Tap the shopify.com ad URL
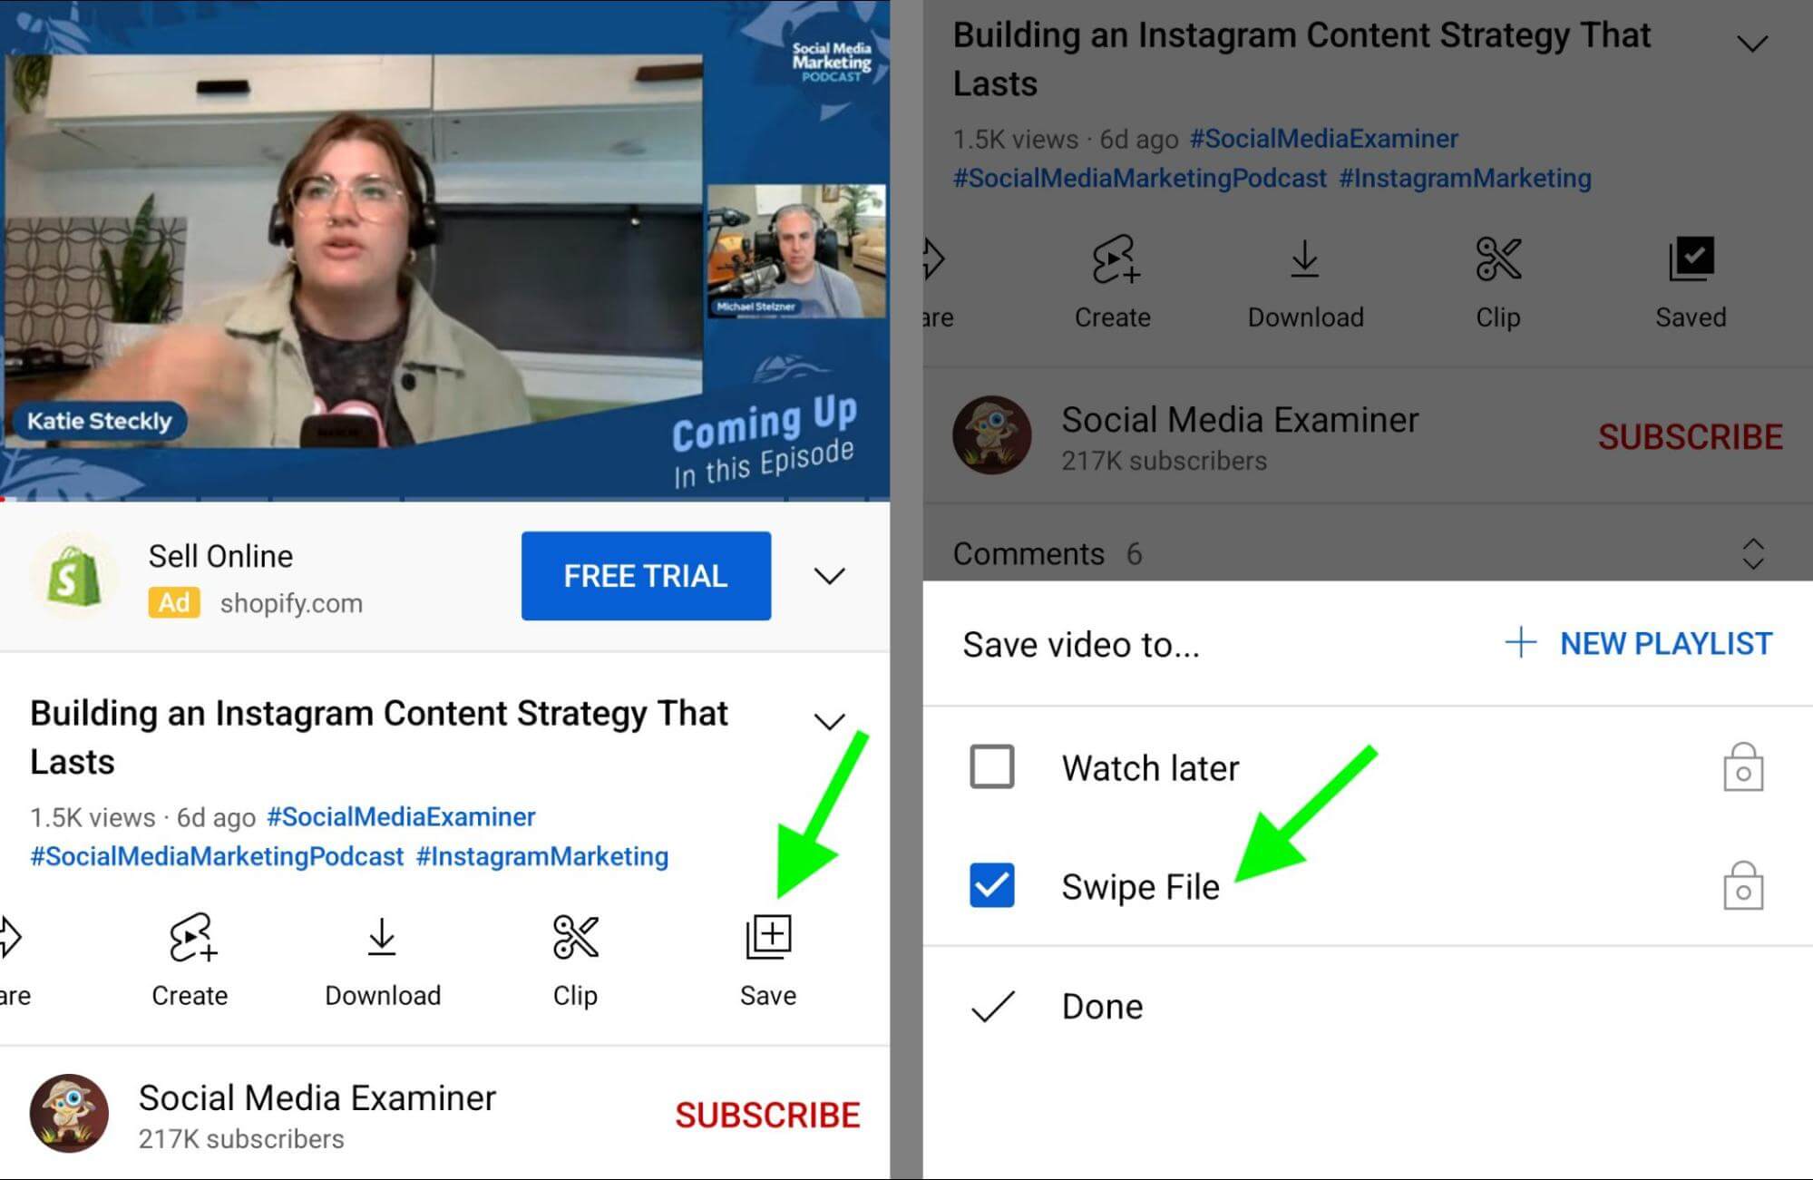The height and width of the screenshot is (1180, 1813). [x=291, y=603]
